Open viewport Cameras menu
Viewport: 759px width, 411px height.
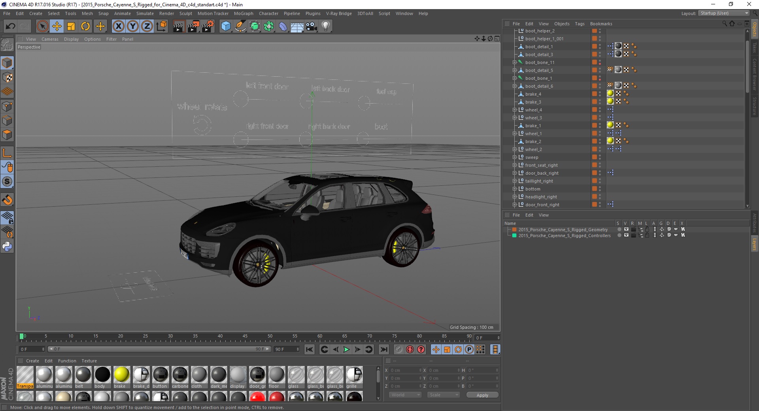50,39
